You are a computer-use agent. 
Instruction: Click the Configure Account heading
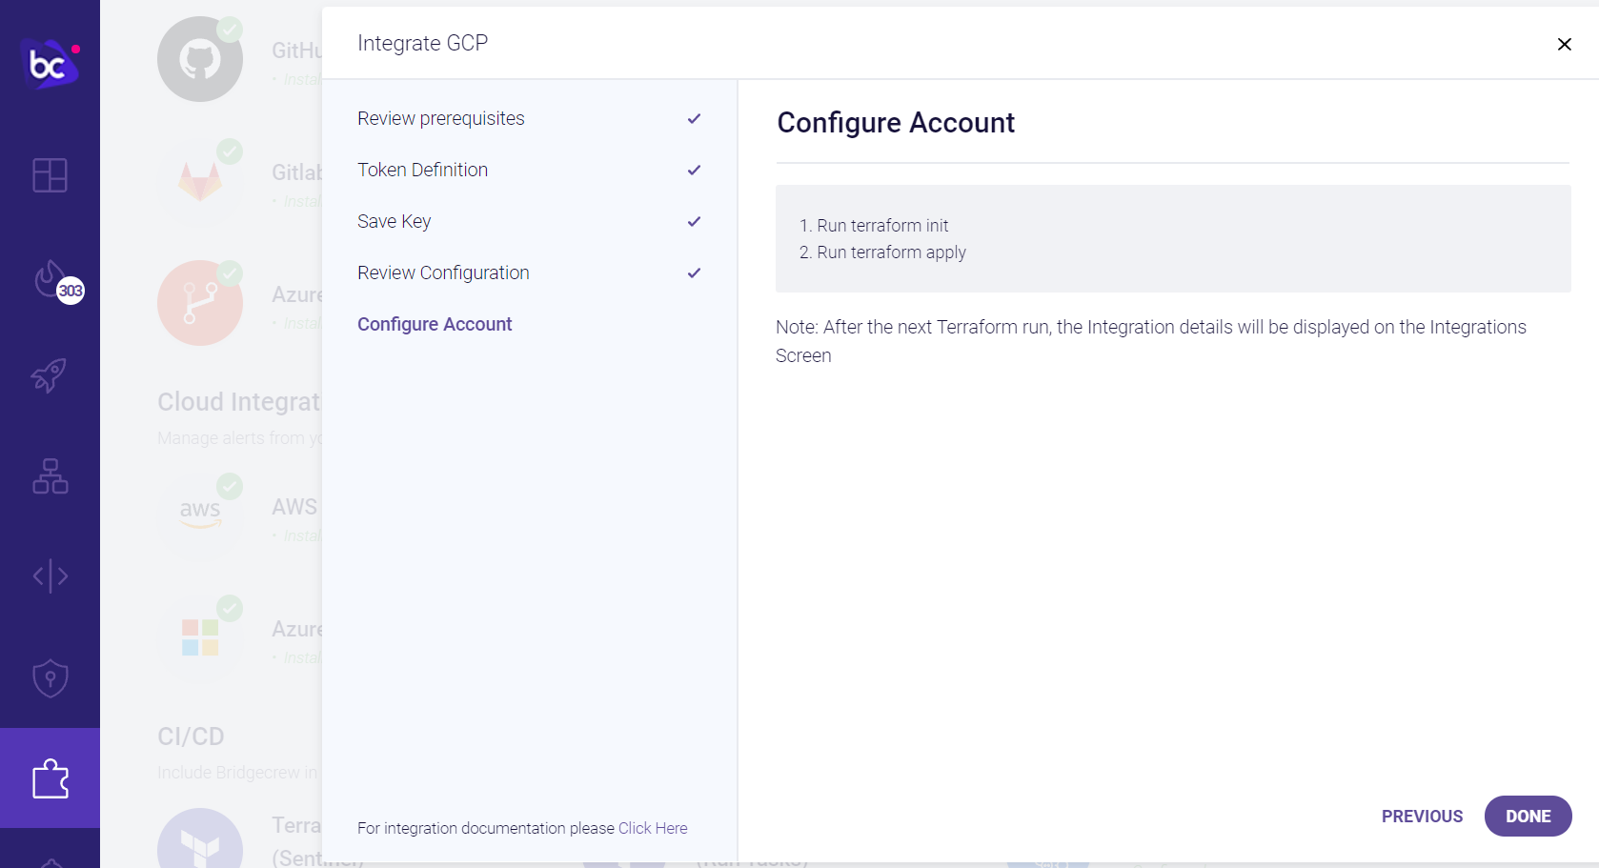point(896,123)
